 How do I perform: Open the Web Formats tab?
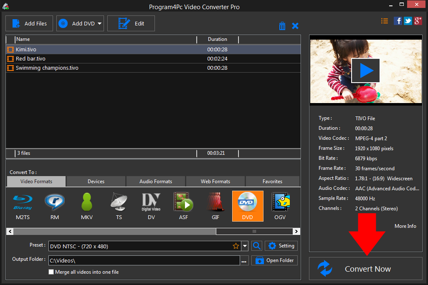coord(215,182)
